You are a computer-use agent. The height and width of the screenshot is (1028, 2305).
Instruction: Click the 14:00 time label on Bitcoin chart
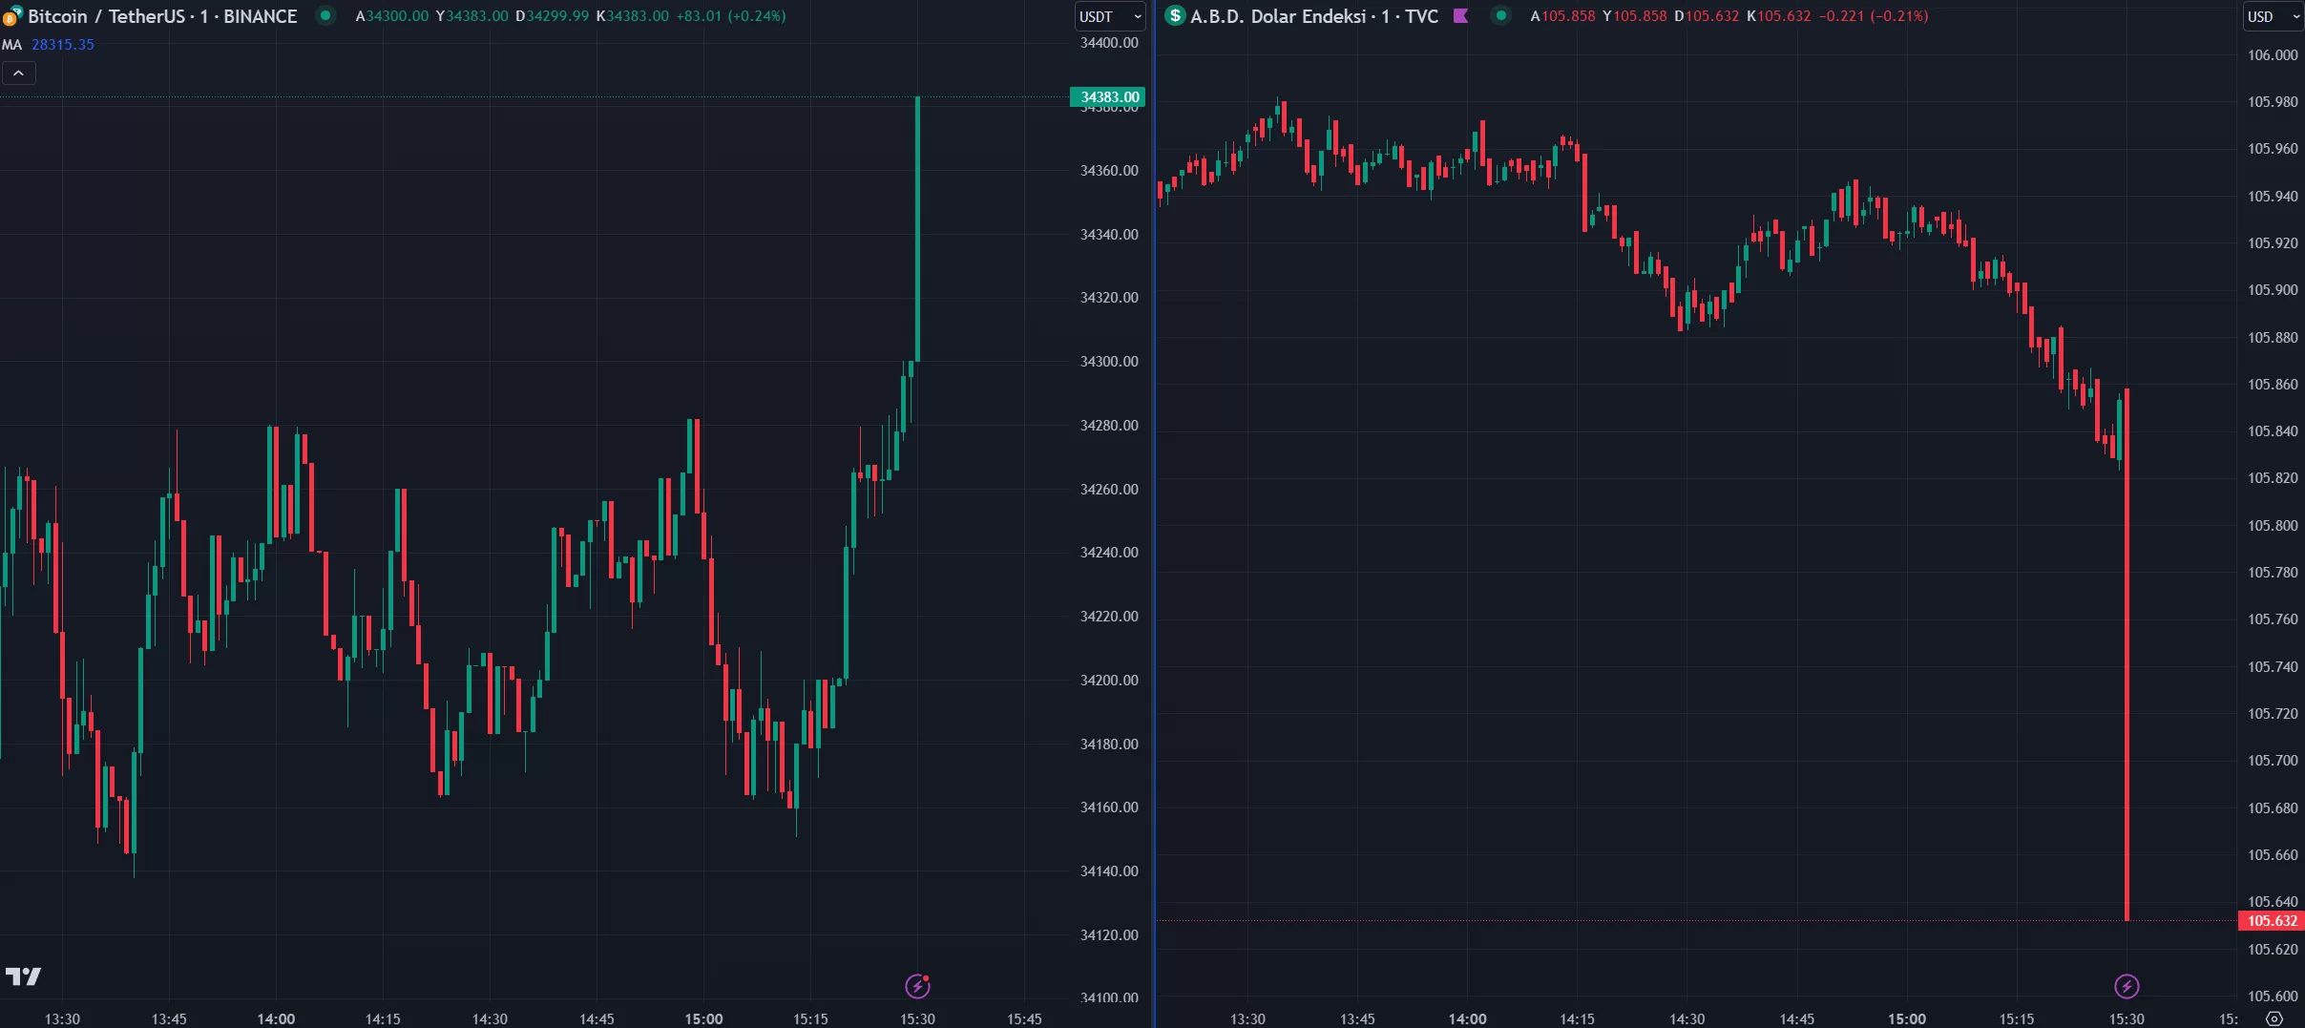tap(276, 1018)
